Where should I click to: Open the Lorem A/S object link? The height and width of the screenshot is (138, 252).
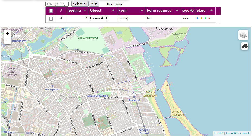tap(98, 18)
